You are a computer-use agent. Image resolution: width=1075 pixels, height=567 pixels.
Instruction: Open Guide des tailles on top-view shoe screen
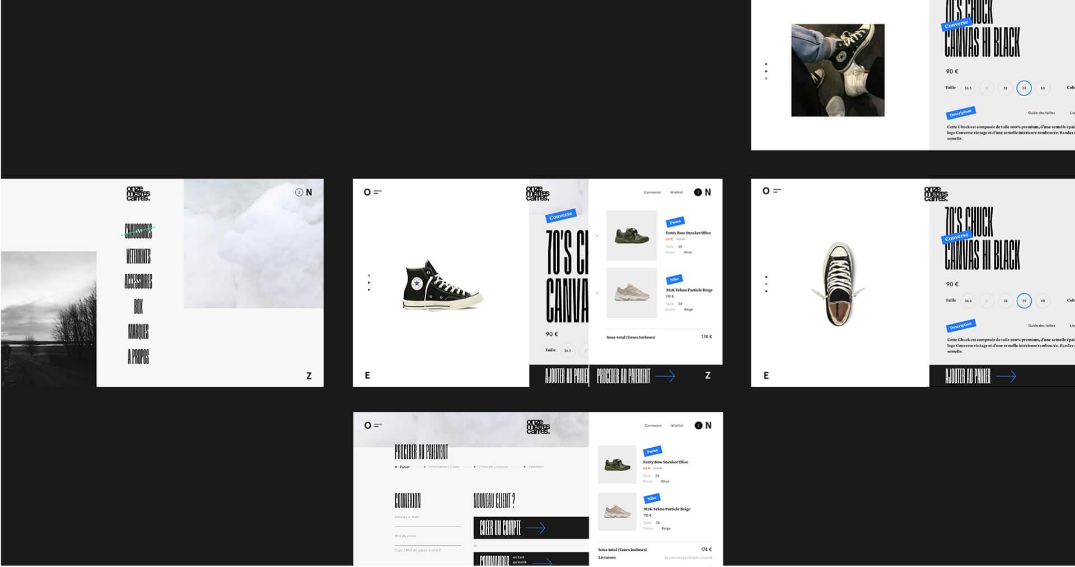[1041, 325]
